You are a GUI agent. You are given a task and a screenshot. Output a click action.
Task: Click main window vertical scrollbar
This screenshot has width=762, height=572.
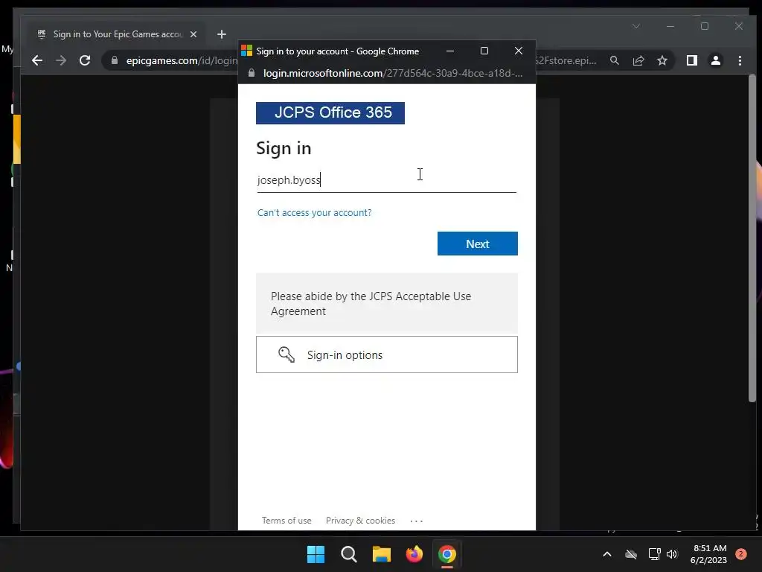point(752,238)
